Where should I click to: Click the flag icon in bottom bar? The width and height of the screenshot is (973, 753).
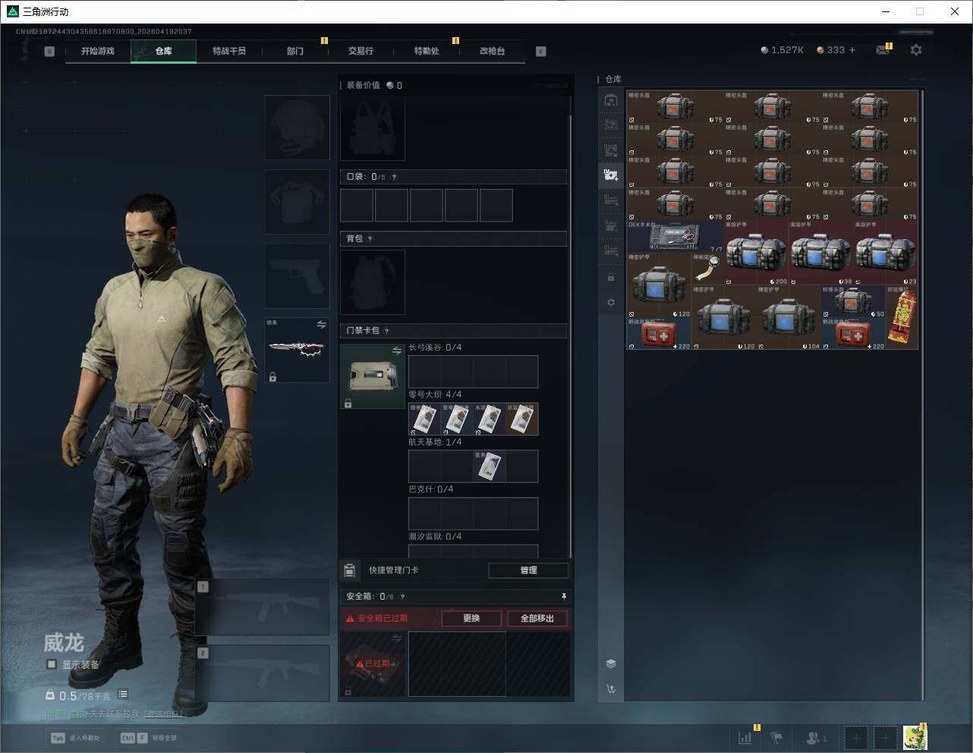pyautogui.click(x=776, y=738)
